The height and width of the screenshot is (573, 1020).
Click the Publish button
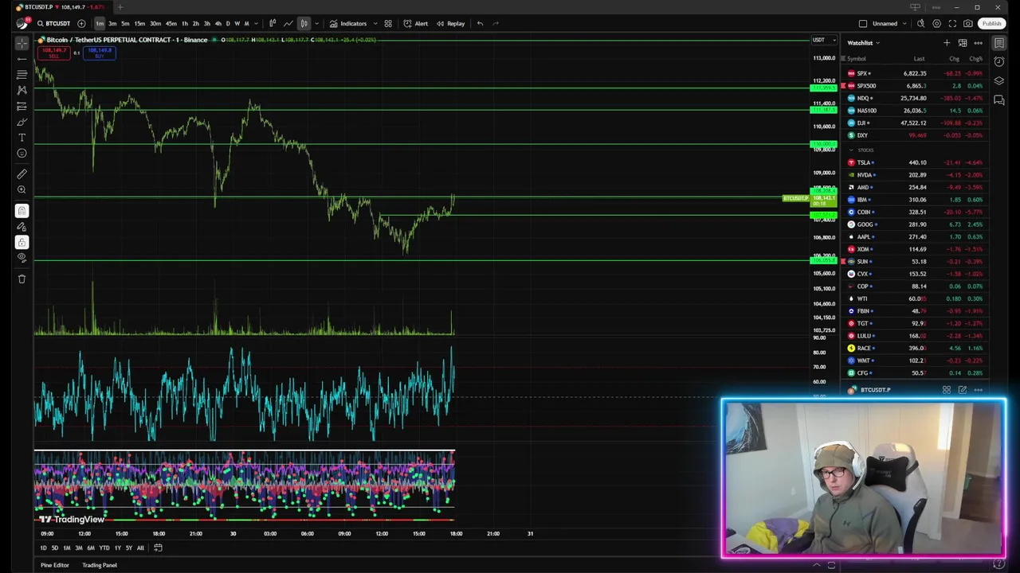(x=991, y=24)
